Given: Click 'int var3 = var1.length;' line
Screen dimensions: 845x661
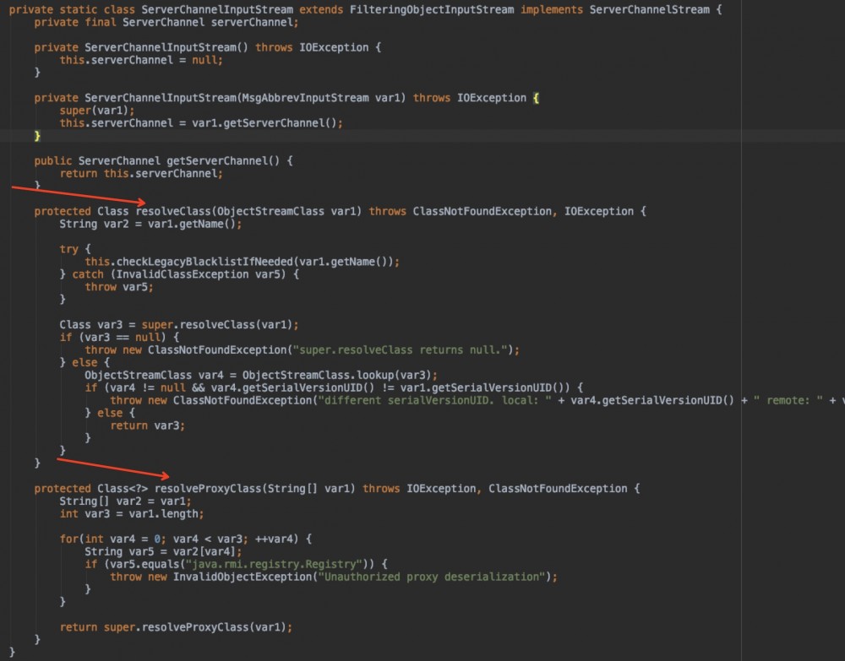Looking at the screenshot, I should (132, 514).
